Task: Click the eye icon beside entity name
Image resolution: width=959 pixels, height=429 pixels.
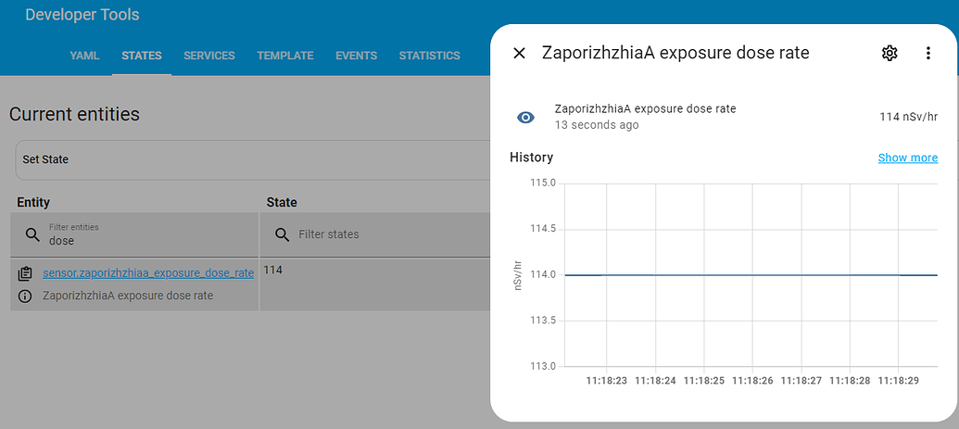Action: (x=525, y=117)
